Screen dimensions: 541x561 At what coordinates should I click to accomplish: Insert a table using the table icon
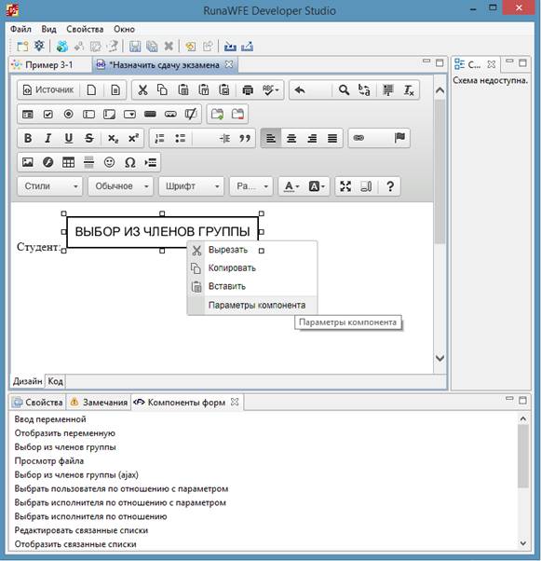[68, 162]
